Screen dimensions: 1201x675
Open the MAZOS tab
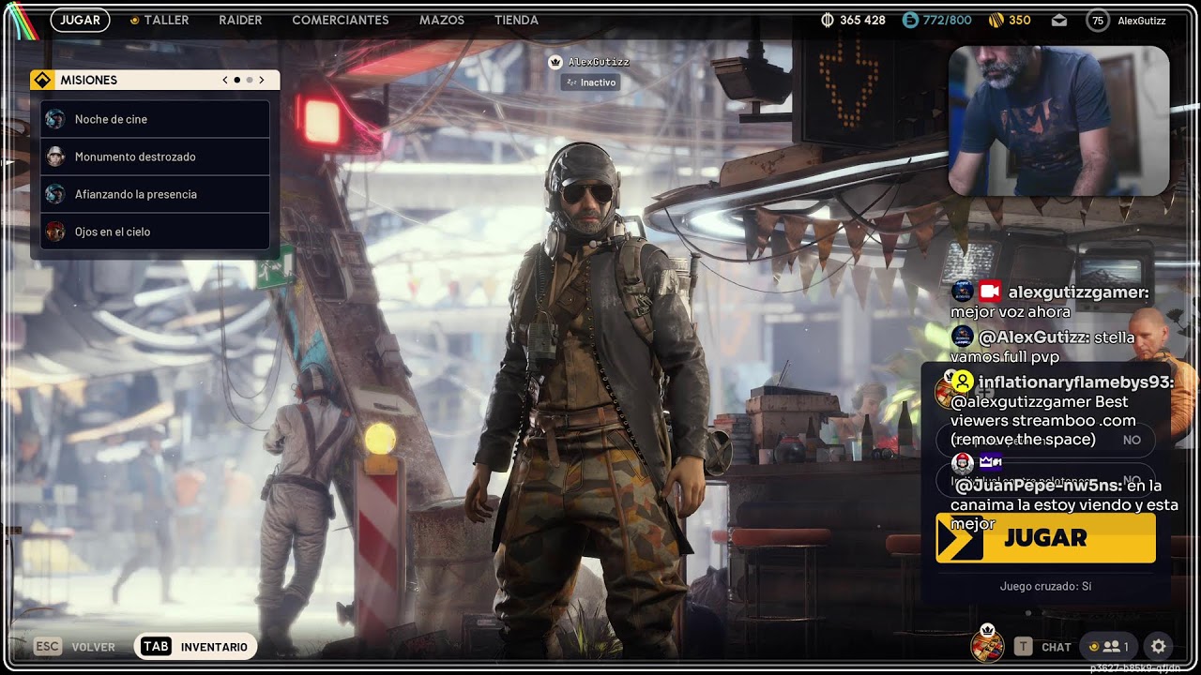point(442,20)
